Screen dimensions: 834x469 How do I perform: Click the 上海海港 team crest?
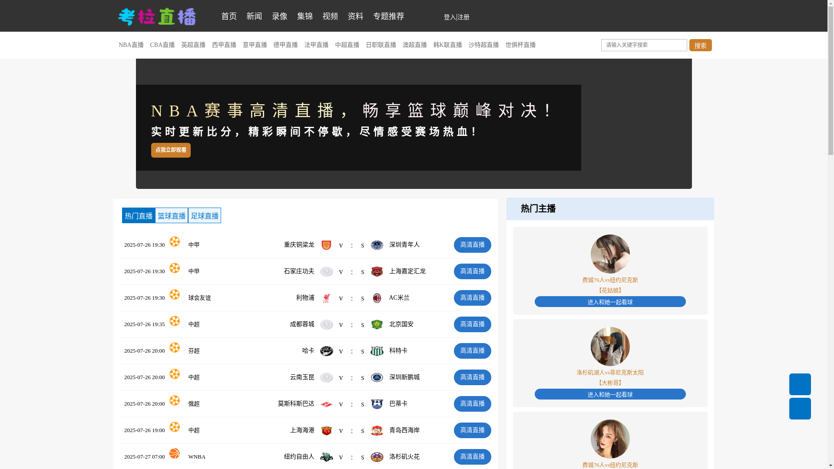point(326,430)
